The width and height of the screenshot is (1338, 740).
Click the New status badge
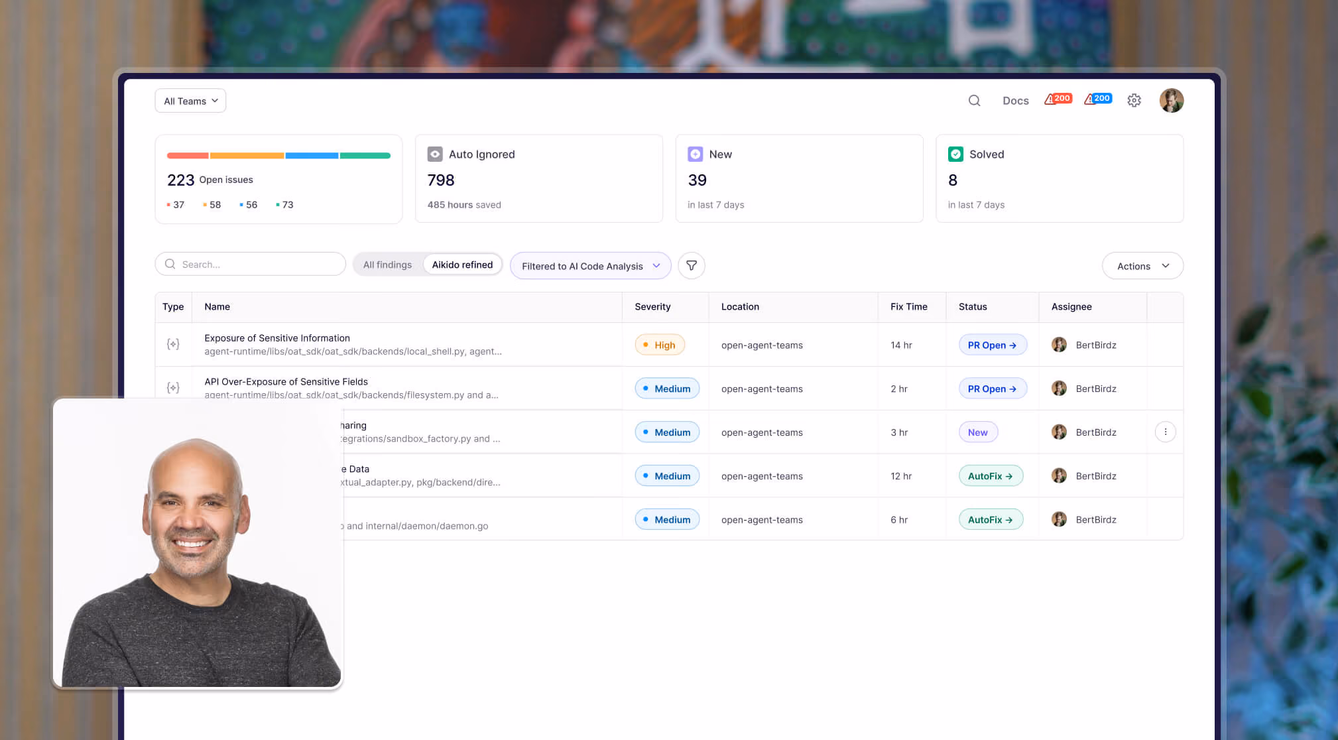pyautogui.click(x=978, y=432)
